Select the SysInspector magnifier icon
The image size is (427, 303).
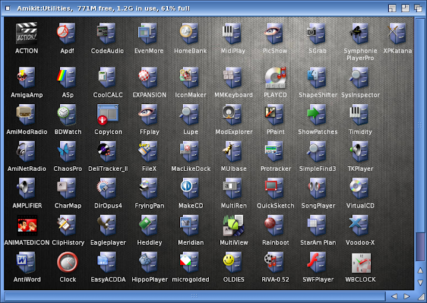pyautogui.click(x=360, y=77)
